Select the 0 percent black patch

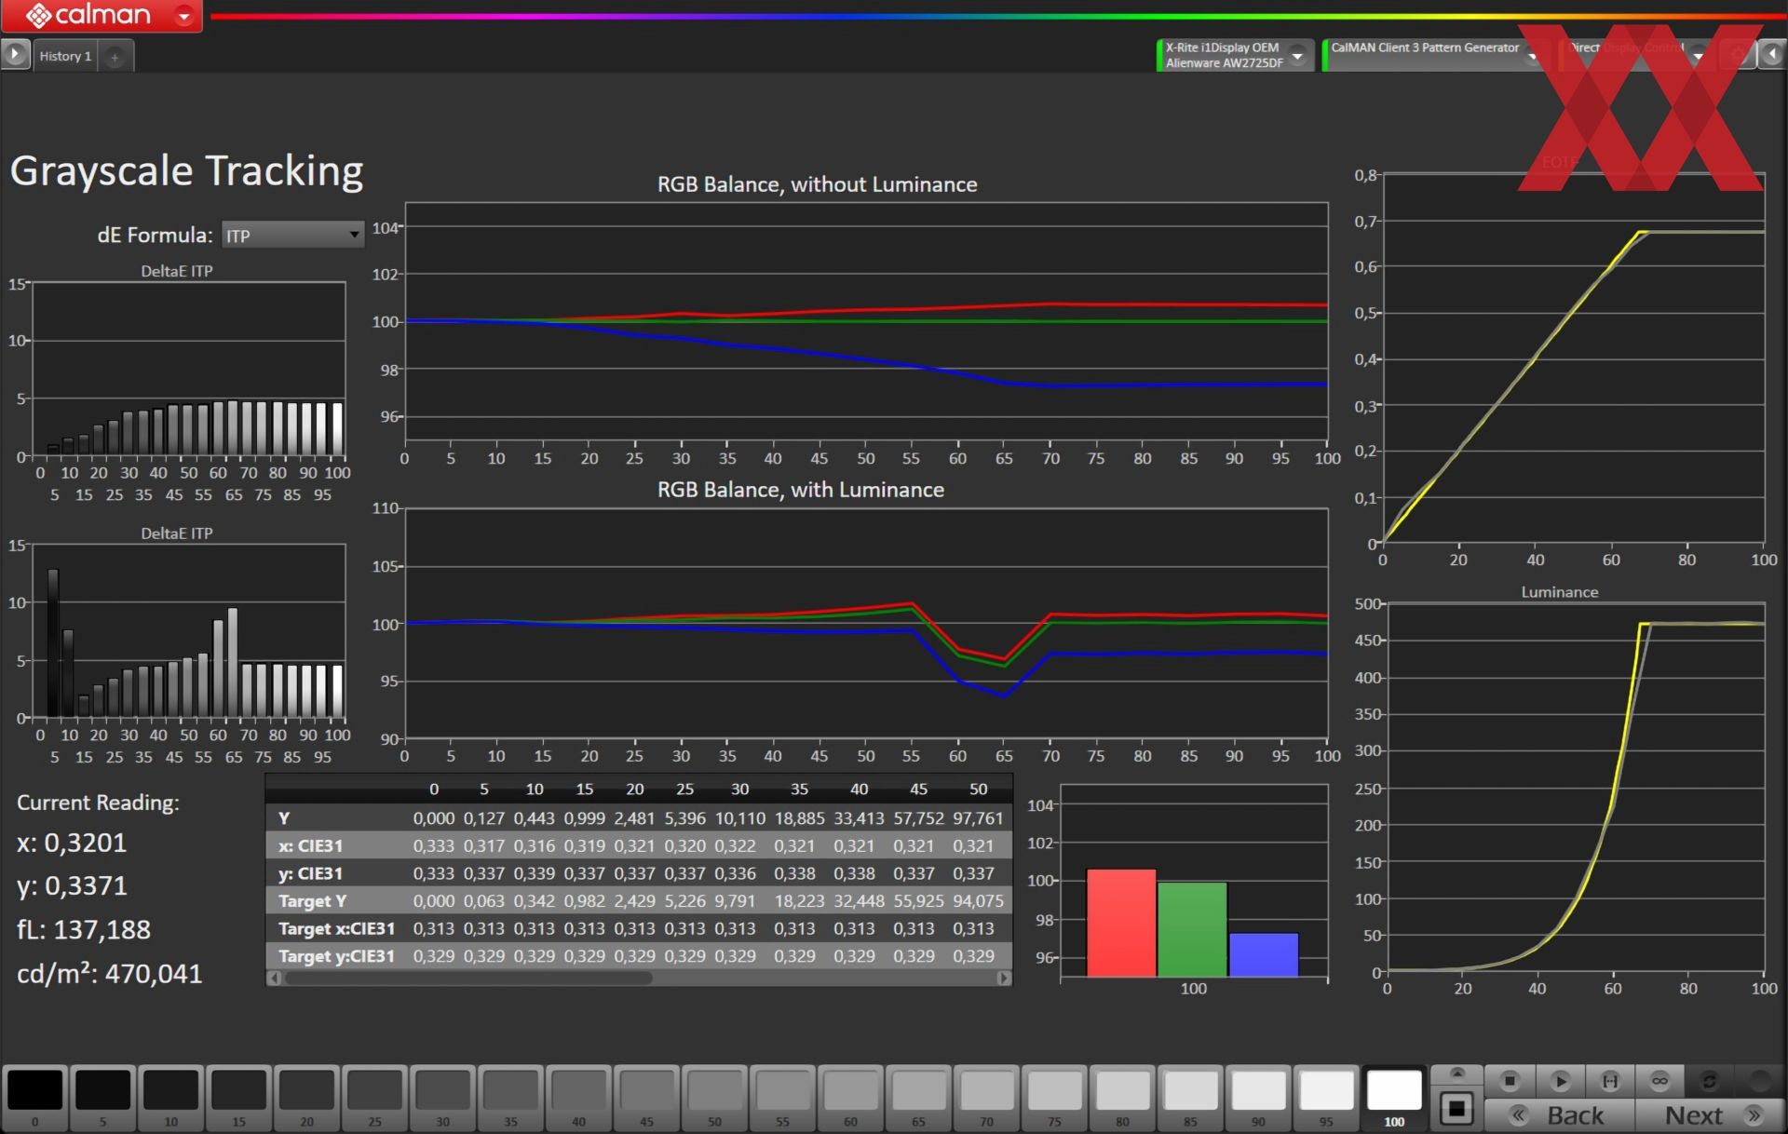35,1096
